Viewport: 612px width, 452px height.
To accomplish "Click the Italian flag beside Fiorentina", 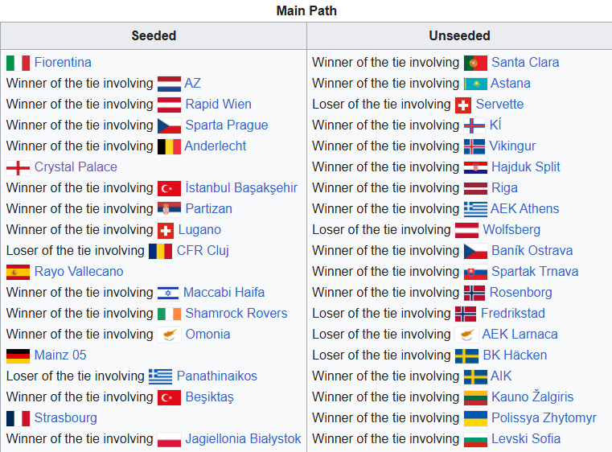I will [x=18, y=63].
